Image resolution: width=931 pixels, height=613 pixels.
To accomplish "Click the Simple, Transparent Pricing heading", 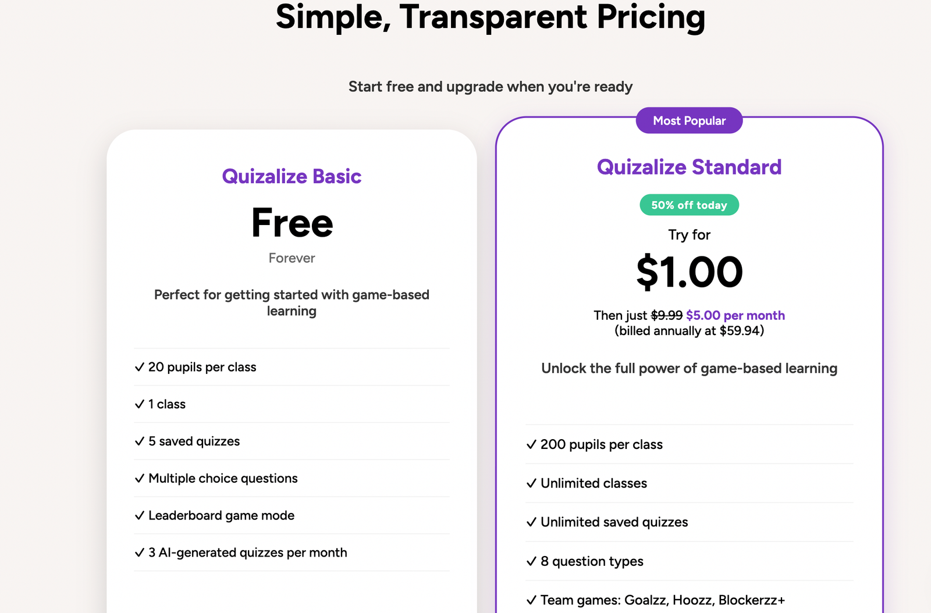I will click(x=491, y=16).
